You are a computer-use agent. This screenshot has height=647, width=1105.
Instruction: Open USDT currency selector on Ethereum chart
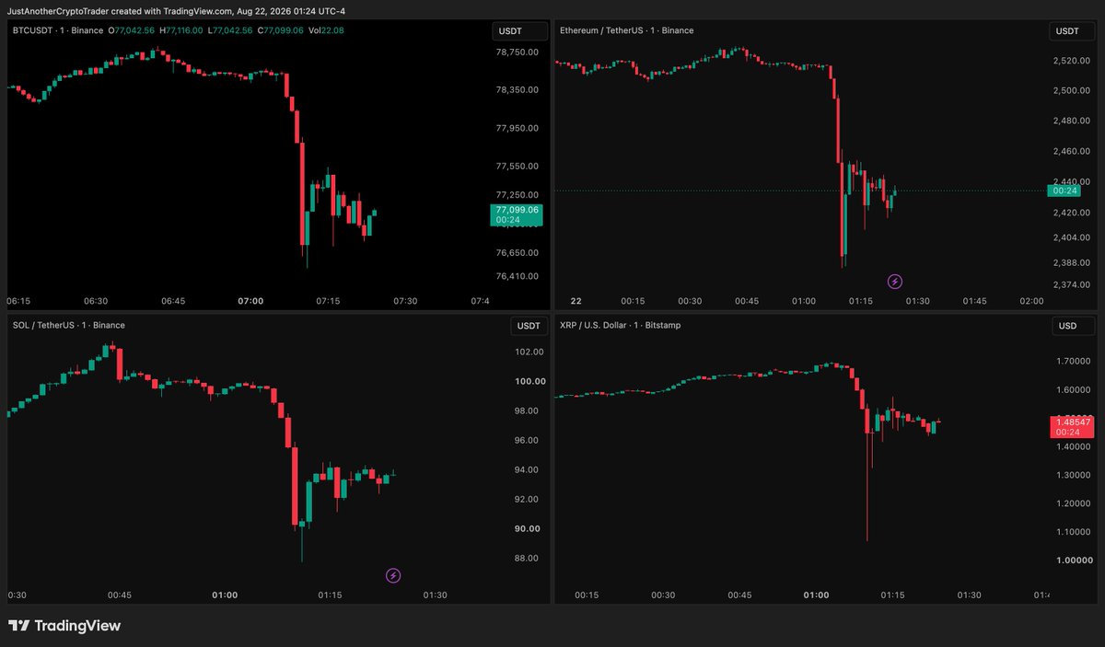click(1073, 31)
